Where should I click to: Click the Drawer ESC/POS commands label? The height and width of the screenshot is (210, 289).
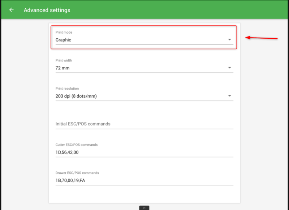coord(77,173)
